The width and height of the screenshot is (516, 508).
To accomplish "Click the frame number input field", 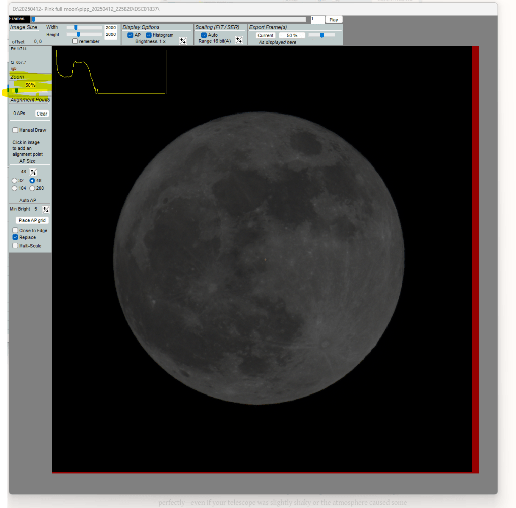I will (317, 20).
